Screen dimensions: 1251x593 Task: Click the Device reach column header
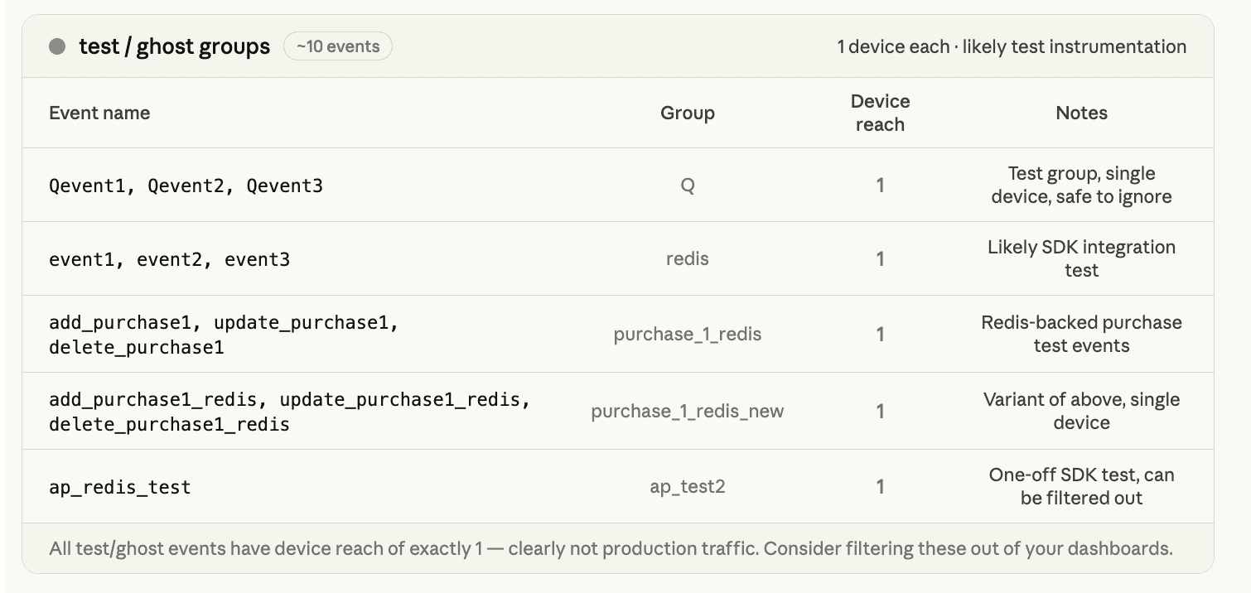tap(880, 113)
